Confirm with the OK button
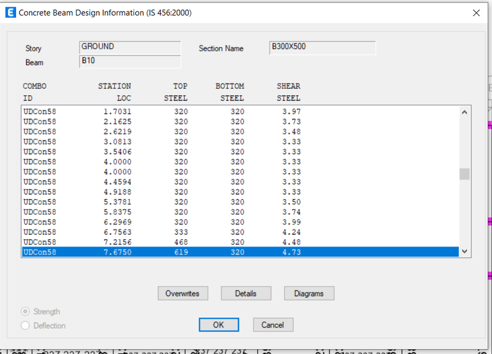 tap(219, 325)
